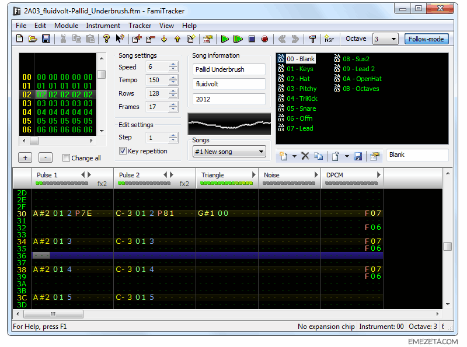Create an NSF file via NSF icon
Screen dimensions: 467x347
pyautogui.click(x=329, y=39)
